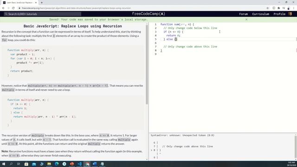Click the console output panel scrollbar
The image size is (297, 167).
click(x=296, y=147)
